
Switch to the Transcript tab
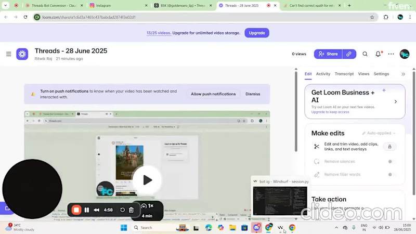coord(344,74)
